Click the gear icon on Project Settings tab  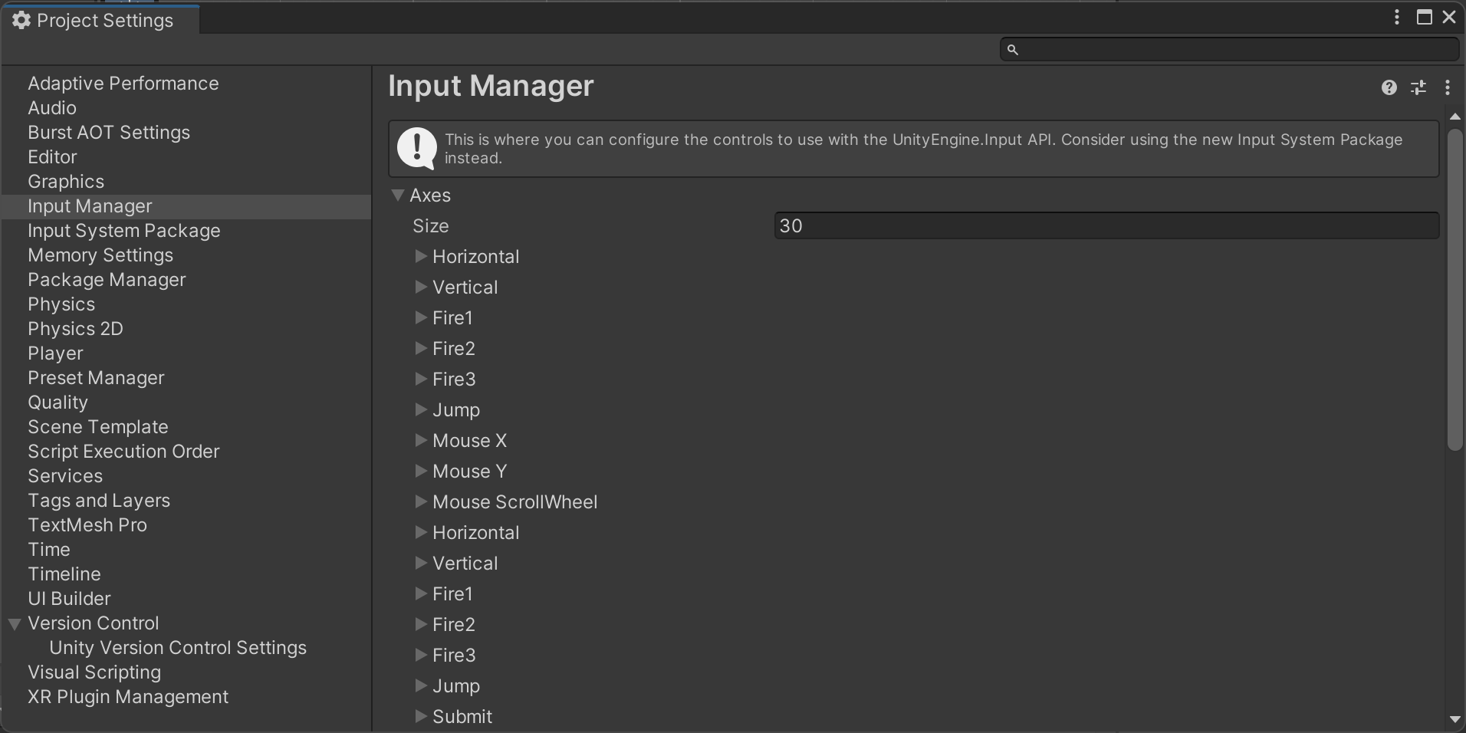pyautogui.click(x=21, y=20)
